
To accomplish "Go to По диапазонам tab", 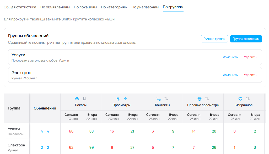I will (145, 7).
